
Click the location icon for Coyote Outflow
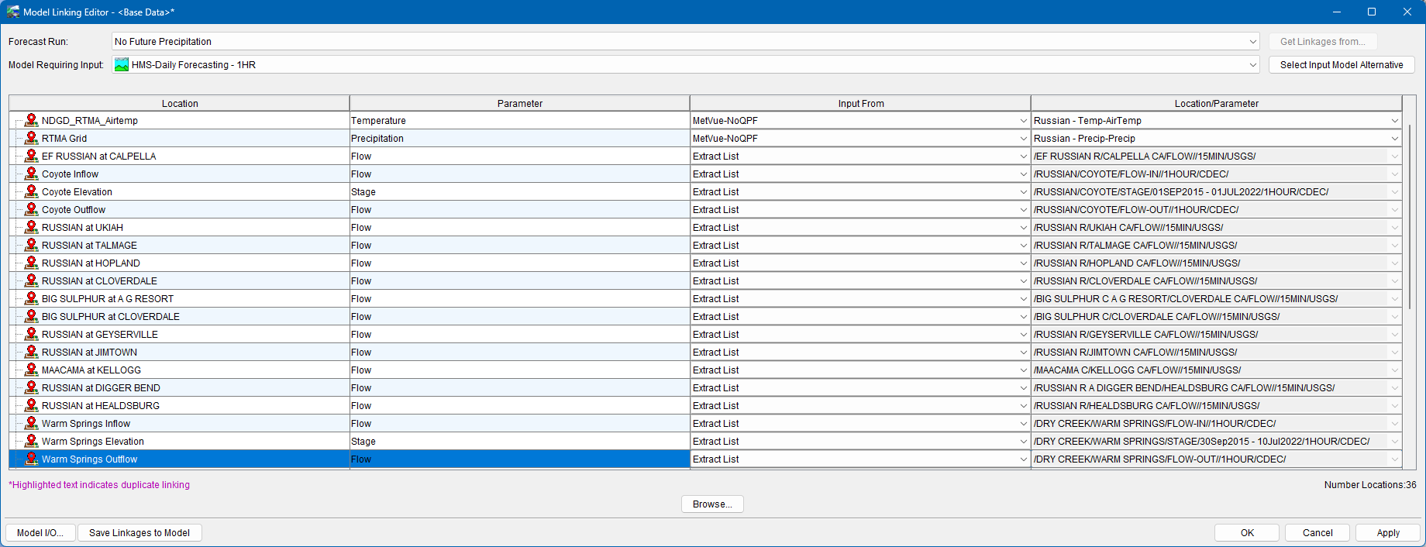[x=31, y=209]
